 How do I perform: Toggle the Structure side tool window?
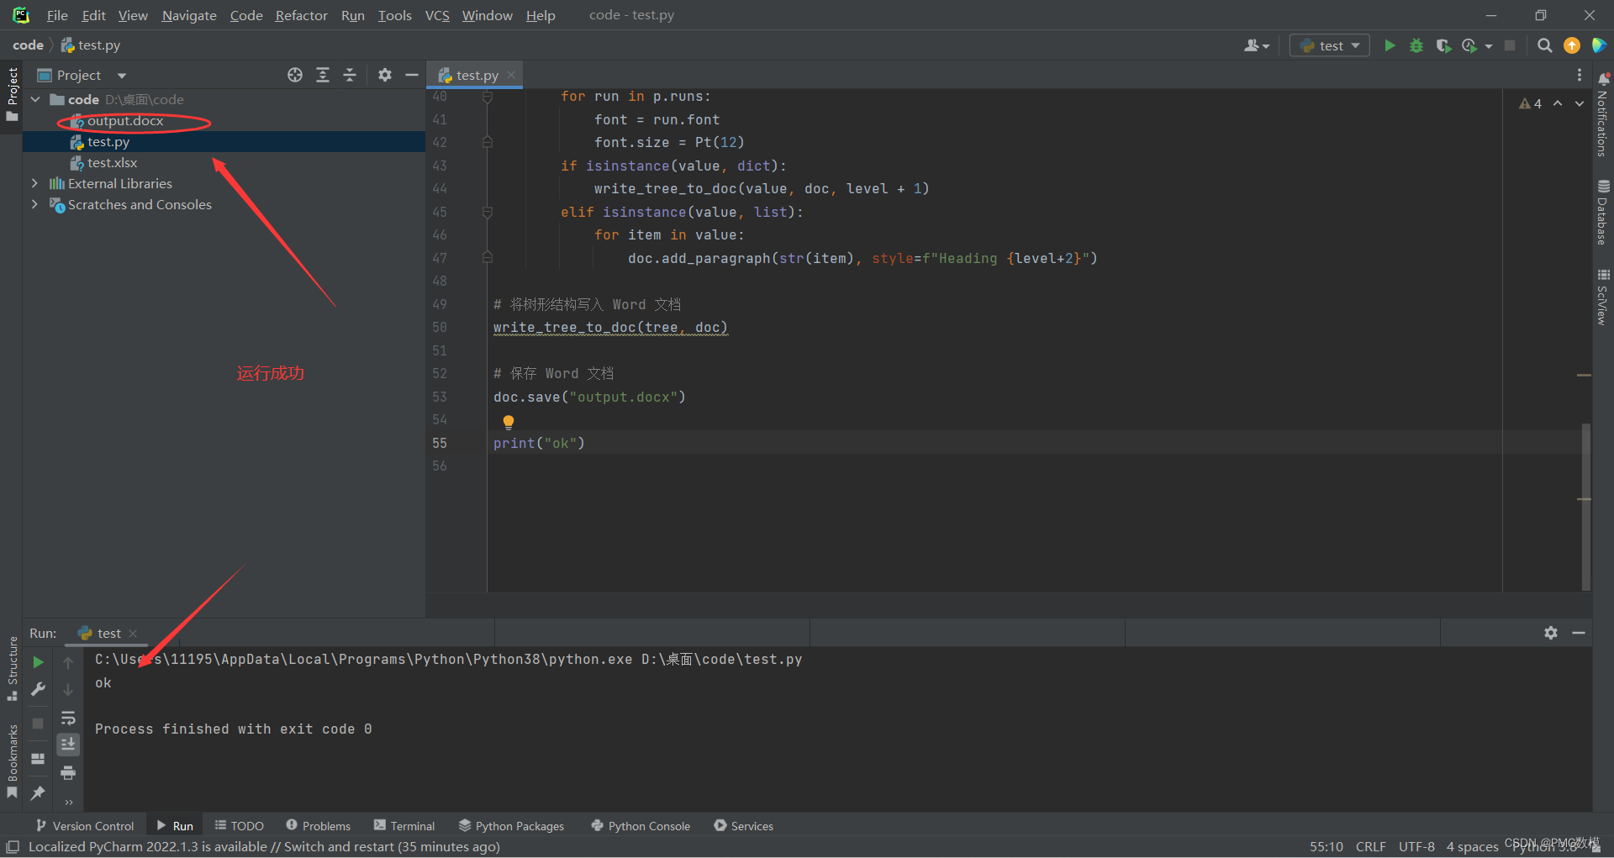coord(12,668)
